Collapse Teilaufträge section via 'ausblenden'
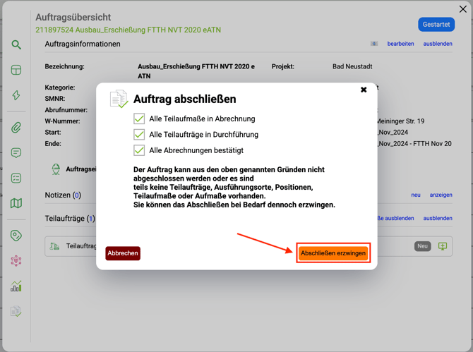This screenshot has height=352, width=473. pos(438,219)
